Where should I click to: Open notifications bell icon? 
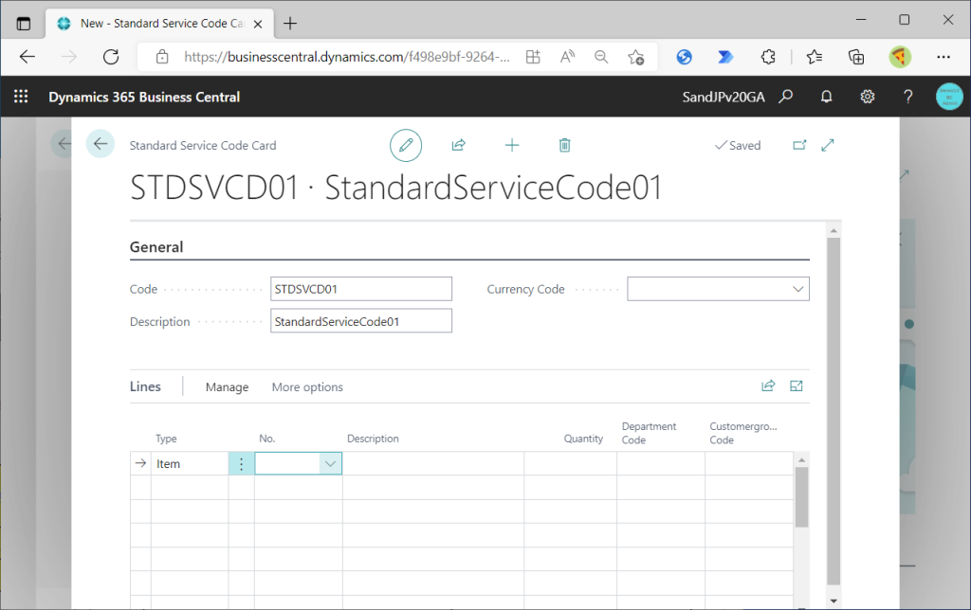(x=826, y=97)
